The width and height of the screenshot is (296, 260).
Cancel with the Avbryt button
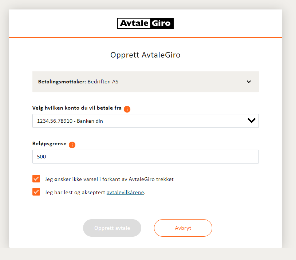(183, 228)
